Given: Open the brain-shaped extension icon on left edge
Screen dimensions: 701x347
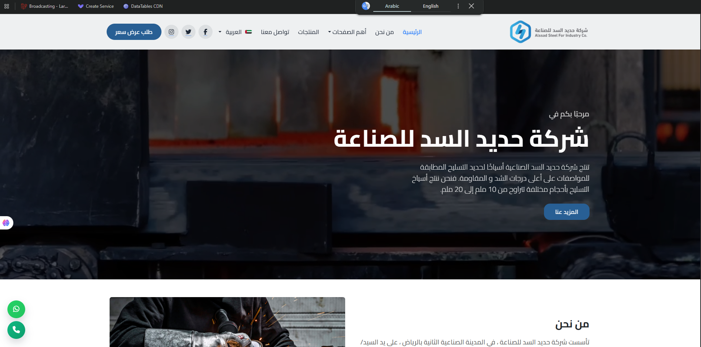Looking at the screenshot, I should click(x=6, y=222).
